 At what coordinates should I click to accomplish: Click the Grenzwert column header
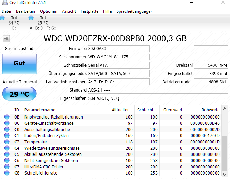[x=172, y=110]
